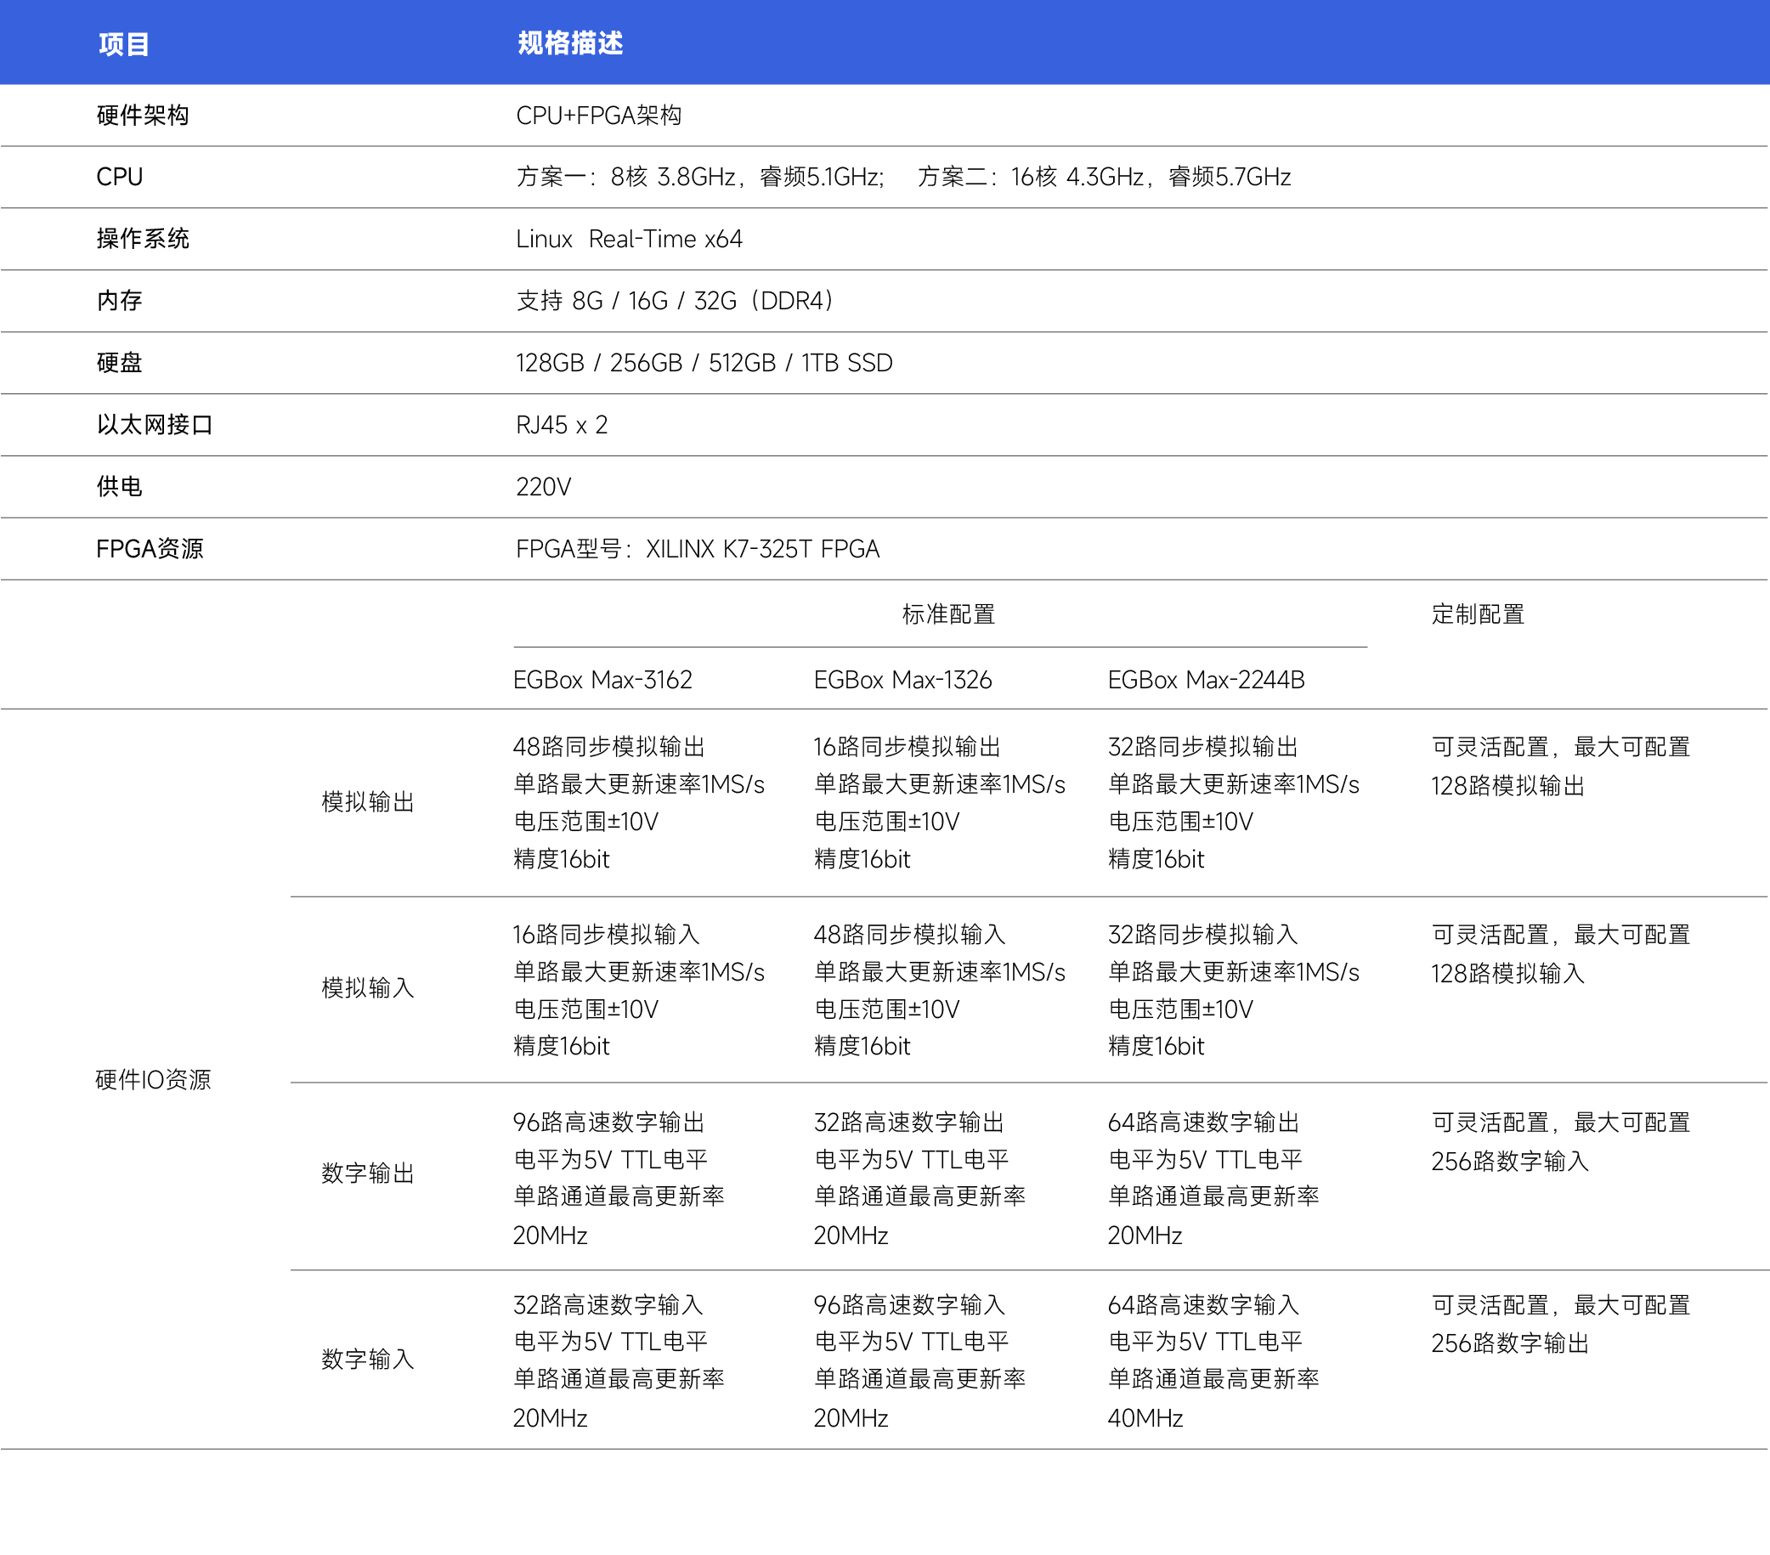Select 支持 8G / 16G / 32G value
1770x1555 pixels.
(x=676, y=301)
